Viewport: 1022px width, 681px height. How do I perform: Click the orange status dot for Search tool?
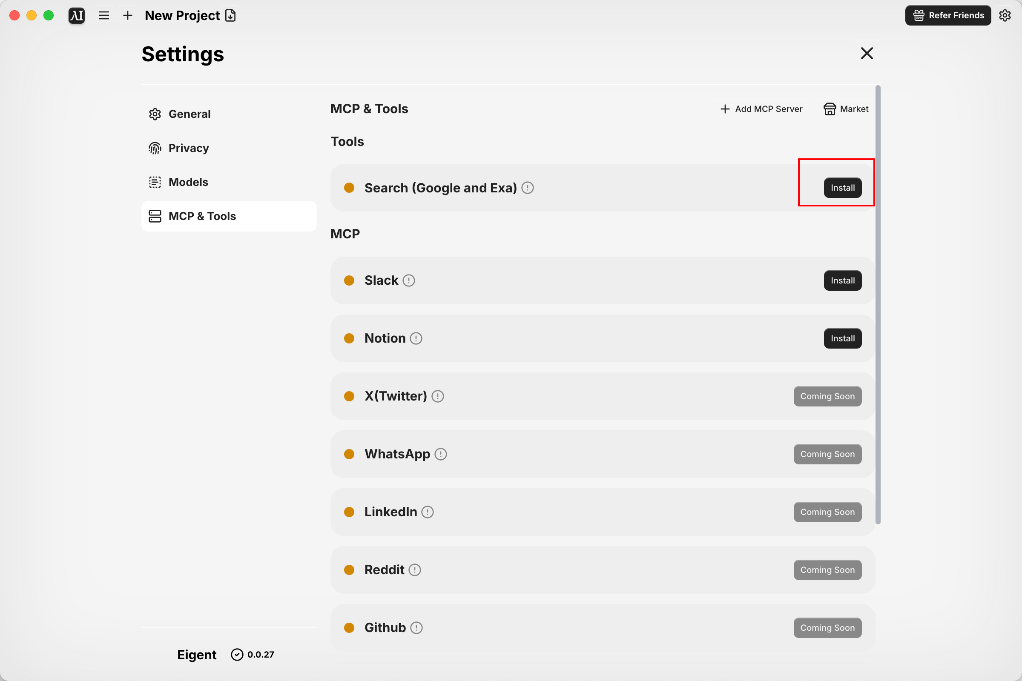coord(349,188)
